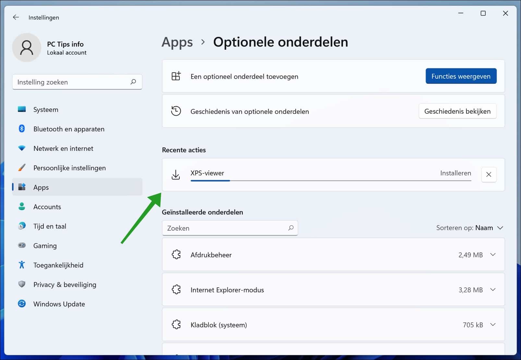521x360 pixels.
Task: Expand the Afdrukbeheer entry
Action: point(493,255)
